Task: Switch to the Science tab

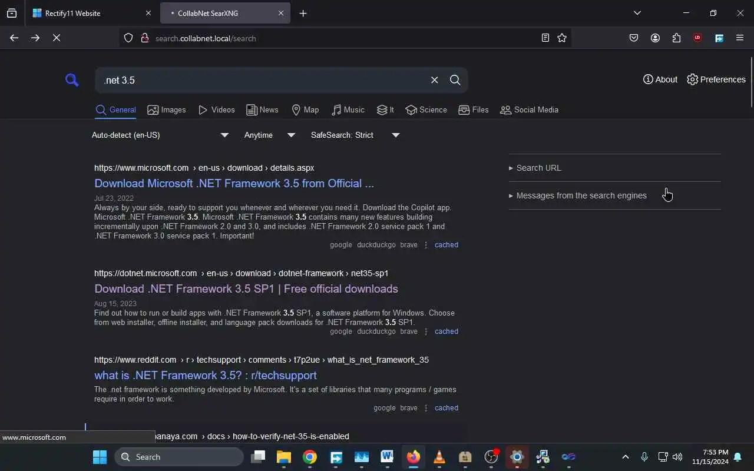Action: (426, 110)
